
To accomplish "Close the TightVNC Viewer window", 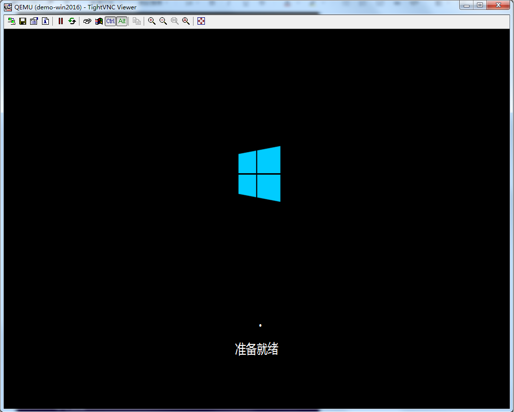I will [x=498, y=5].
